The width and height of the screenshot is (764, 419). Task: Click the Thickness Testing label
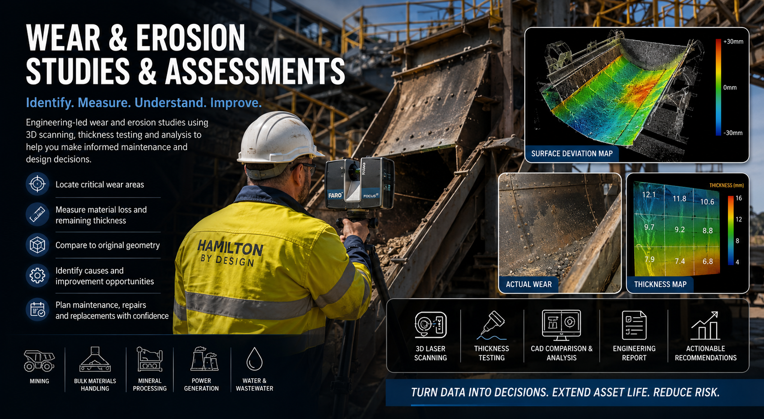point(491,353)
